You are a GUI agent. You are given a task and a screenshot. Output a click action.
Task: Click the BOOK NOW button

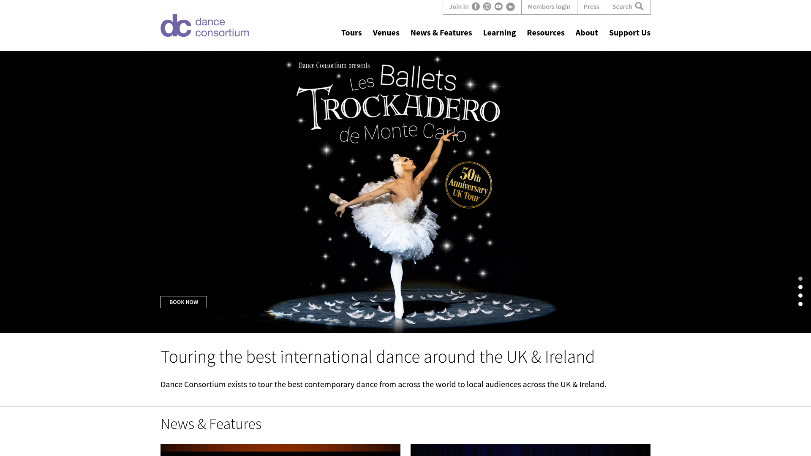click(184, 302)
